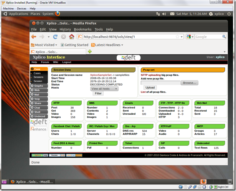Click the show desktop icon in bottom panel

pos(4,182)
